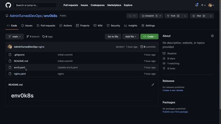
Task: Click the Go to file button
Action: tap(113, 37)
